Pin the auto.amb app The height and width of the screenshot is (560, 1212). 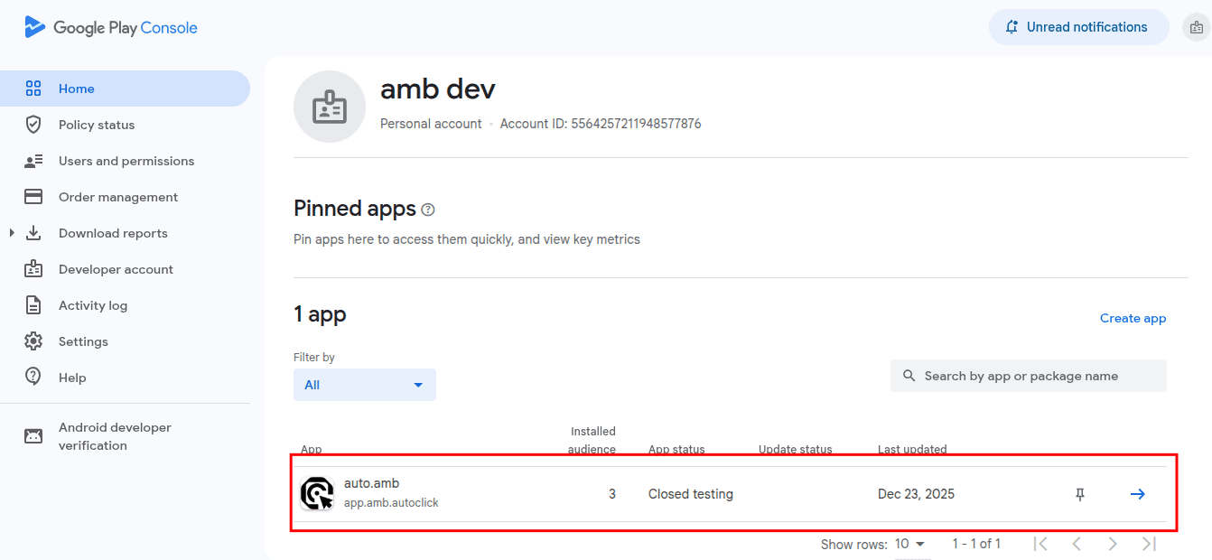coord(1079,494)
